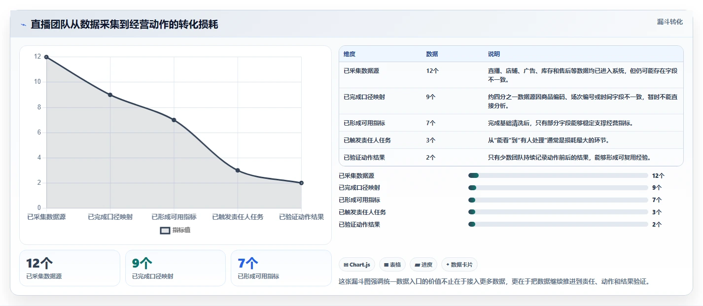Click the 3个 value in the table
The height and width of the screenshot is (306, 703).
click(x=431, y=140)
